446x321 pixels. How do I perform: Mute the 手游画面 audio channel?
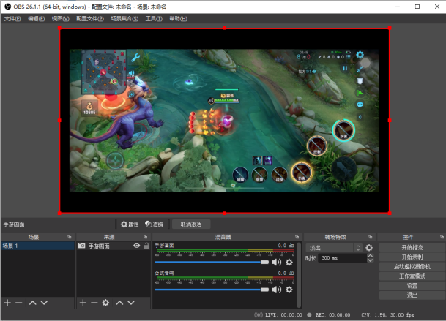[x=277, y=262]
